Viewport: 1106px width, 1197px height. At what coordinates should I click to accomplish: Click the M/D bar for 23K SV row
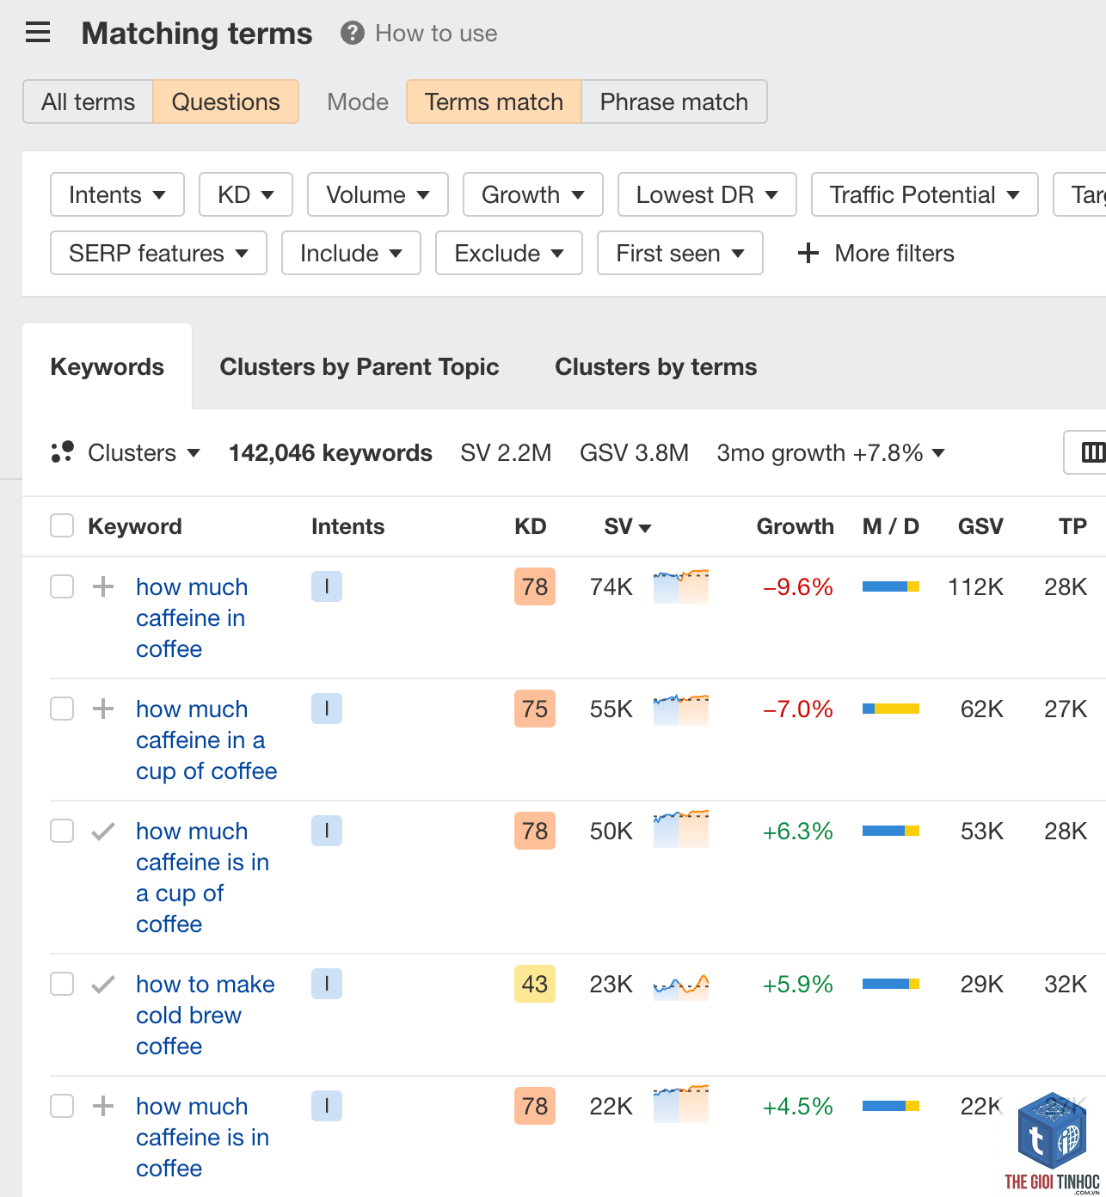pos(891,984)
